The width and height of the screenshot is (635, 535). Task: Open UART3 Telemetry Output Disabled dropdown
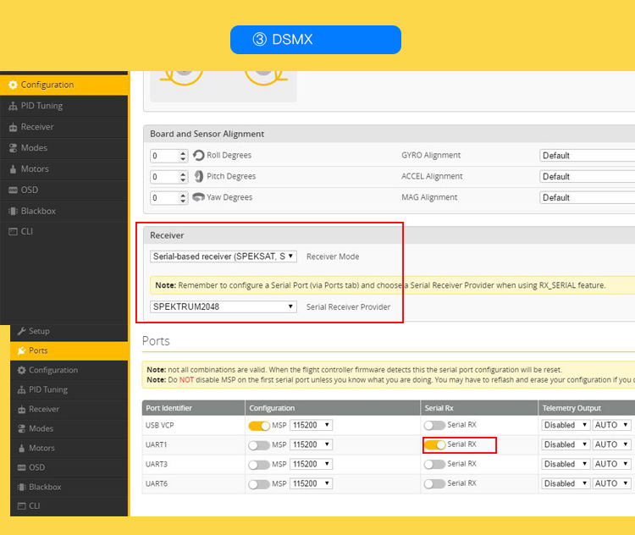click(565, 464)
